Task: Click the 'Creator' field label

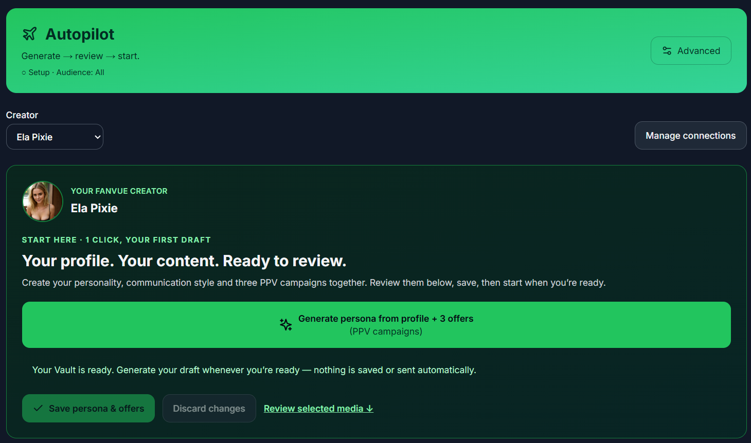Action: click(22, 115)
